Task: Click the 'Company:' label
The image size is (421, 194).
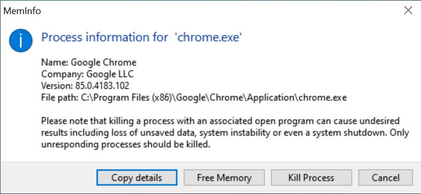Action: click(x=63, y=74)
